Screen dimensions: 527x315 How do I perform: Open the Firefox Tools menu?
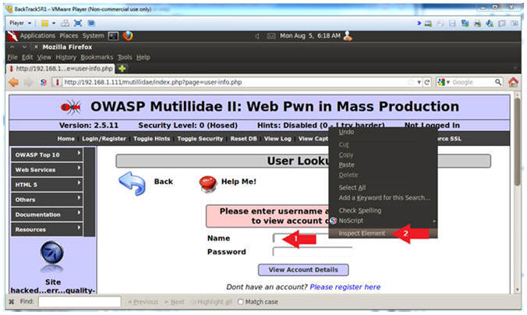click(125, 58)
